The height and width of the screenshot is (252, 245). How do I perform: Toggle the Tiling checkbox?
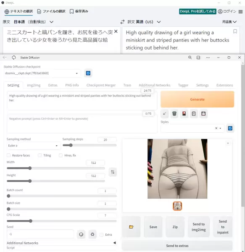40,155
